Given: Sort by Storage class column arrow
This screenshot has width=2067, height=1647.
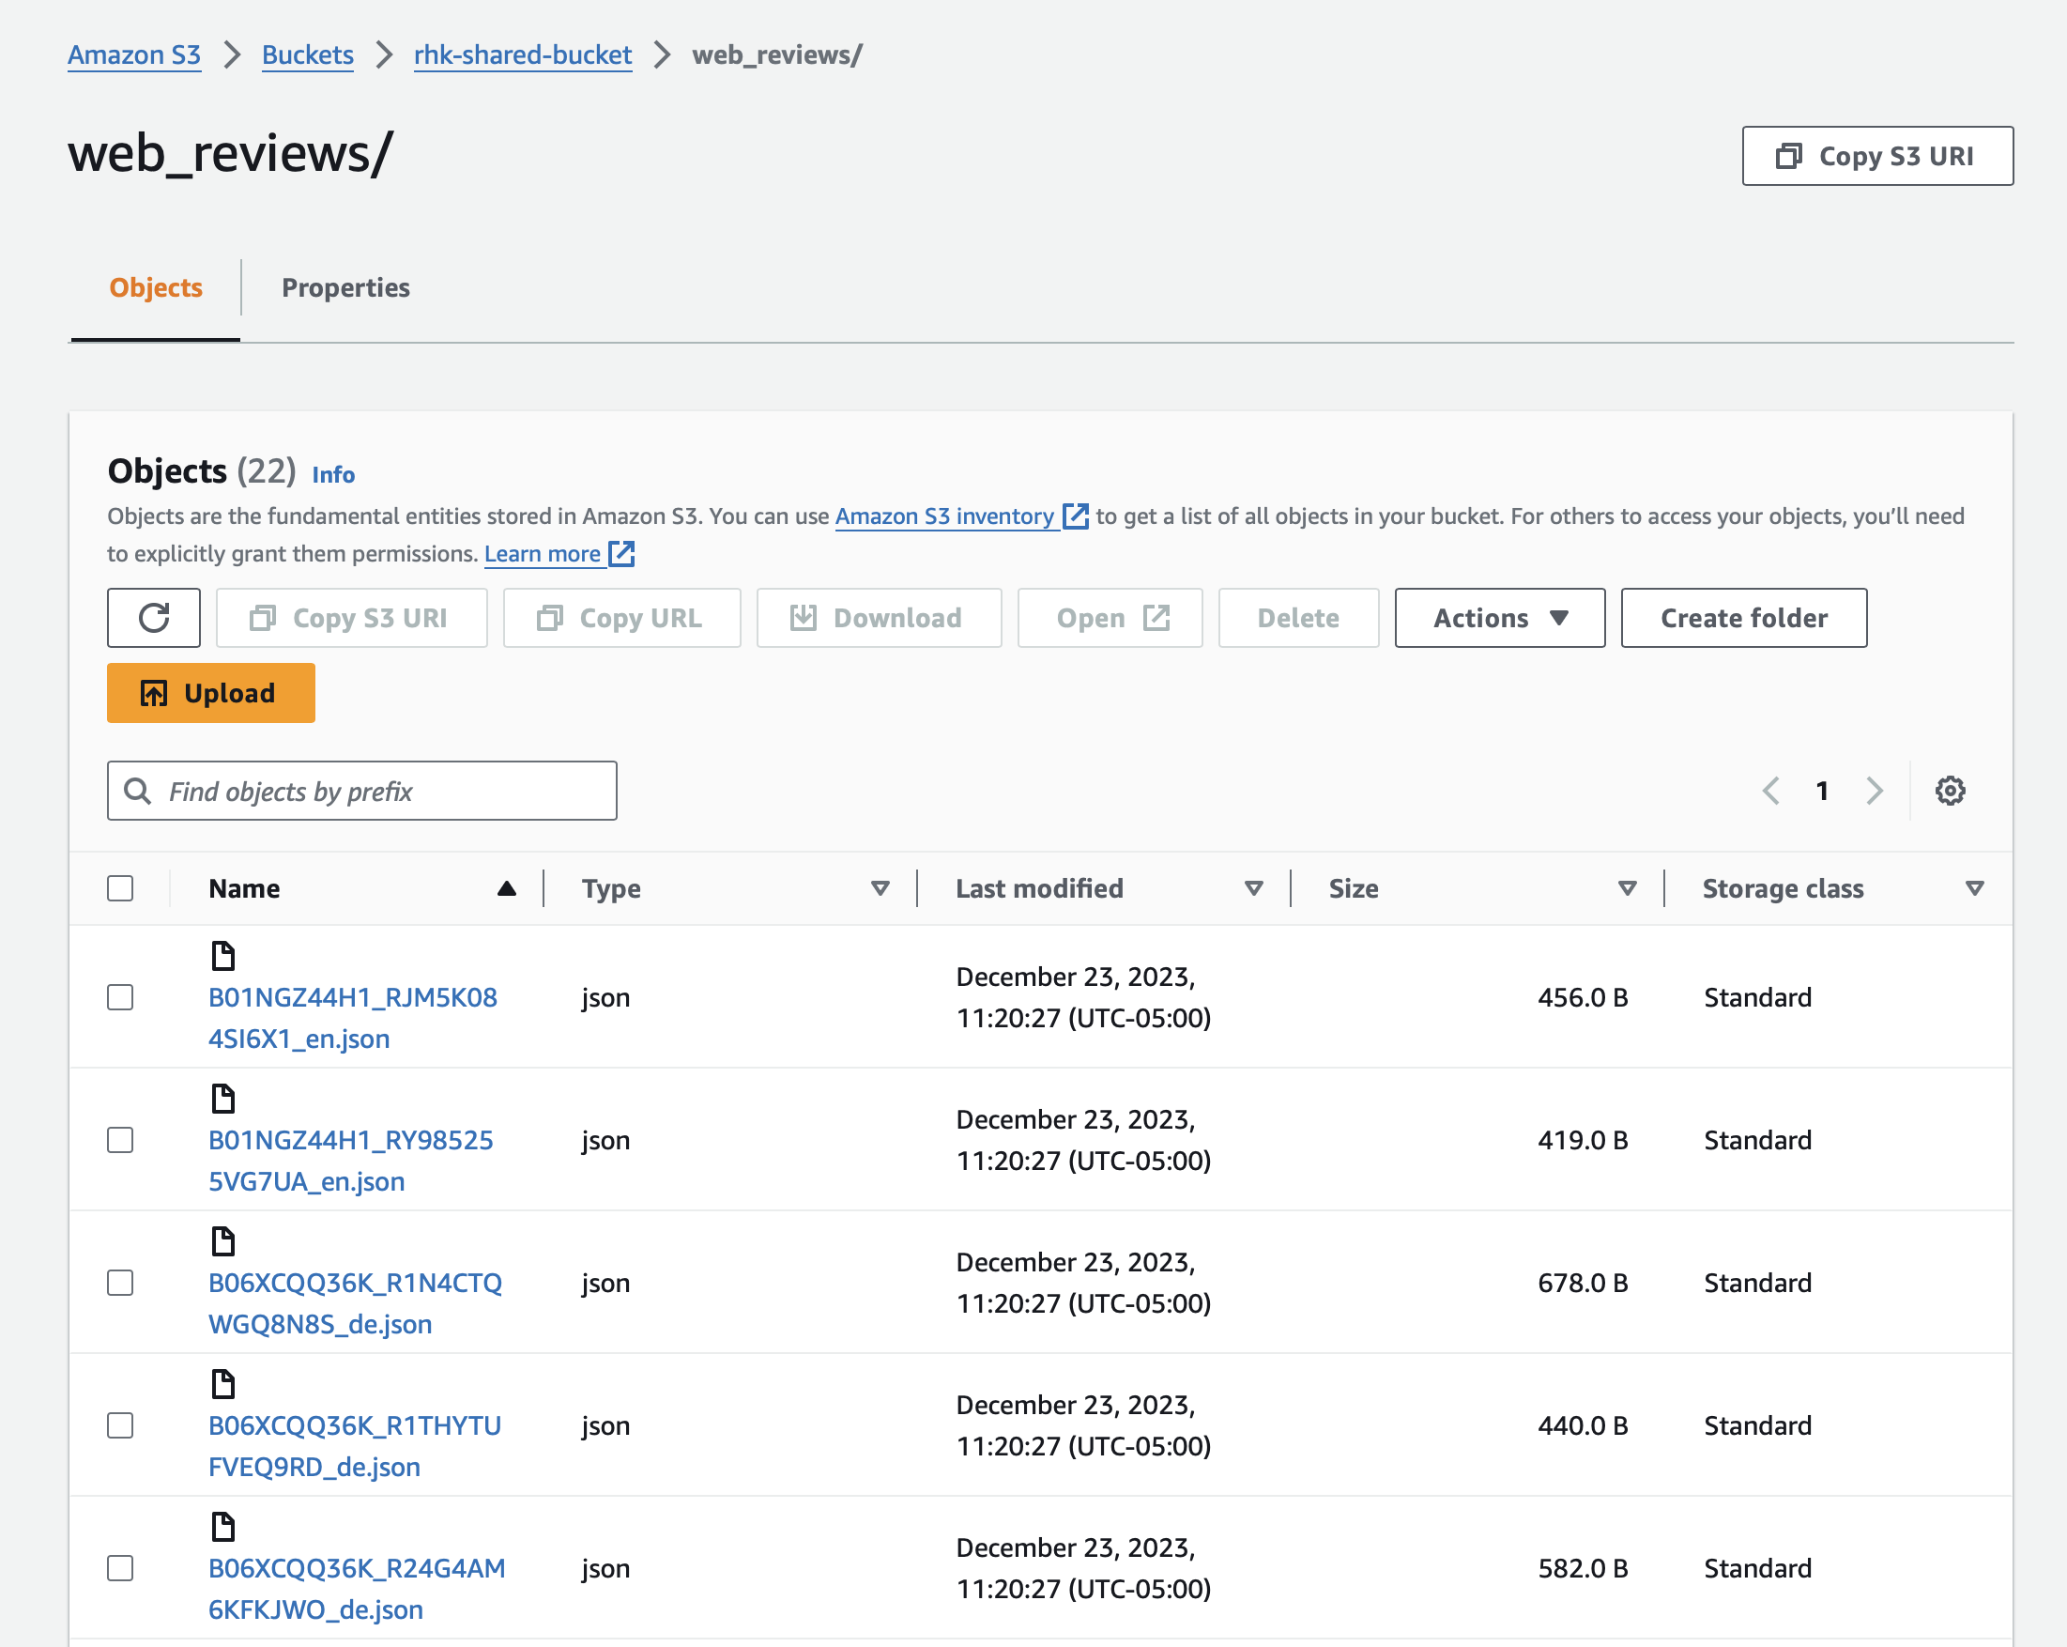Looking at the screenshot, I should 1974,888.
